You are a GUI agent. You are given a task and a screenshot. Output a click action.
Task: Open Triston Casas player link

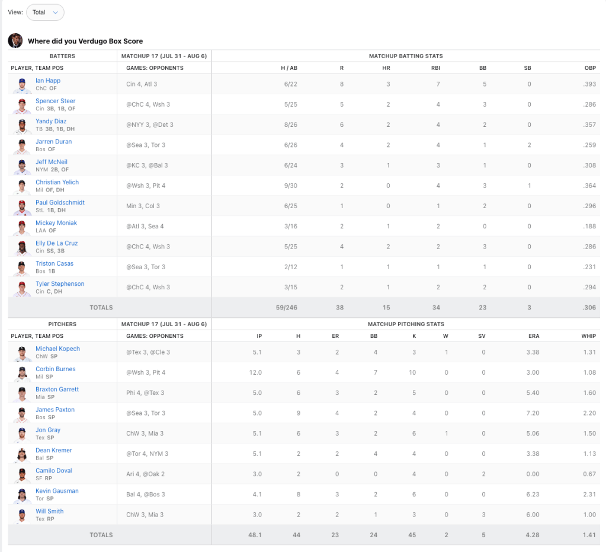[54, 263]
